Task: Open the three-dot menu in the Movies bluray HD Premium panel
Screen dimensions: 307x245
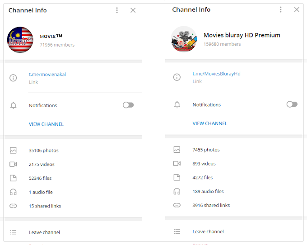Action: tap(281, 9)
